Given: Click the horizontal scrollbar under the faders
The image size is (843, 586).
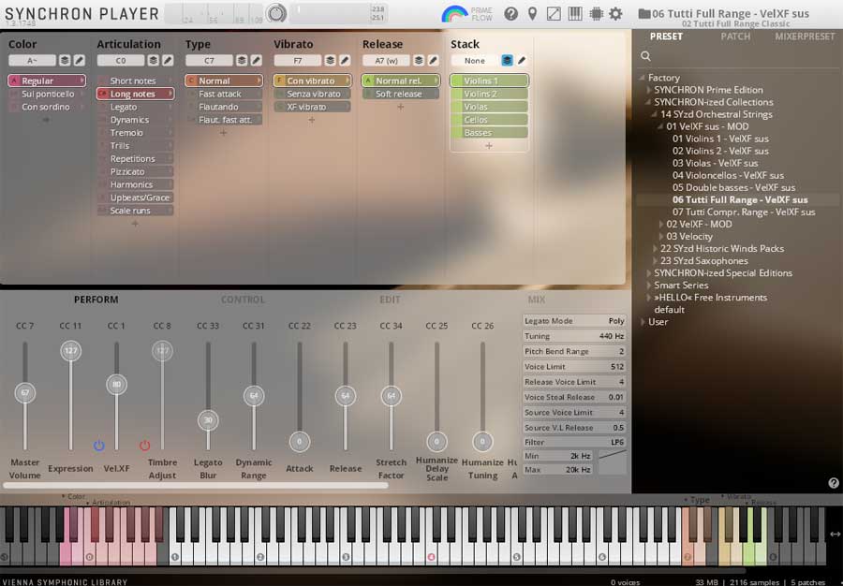Looking at the screenshot, I should click(196, 485).
